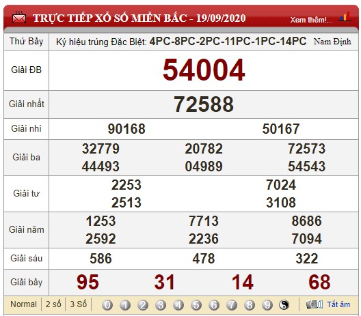
Task: Open the bar chart statistics icon
Action: [345, 17]
